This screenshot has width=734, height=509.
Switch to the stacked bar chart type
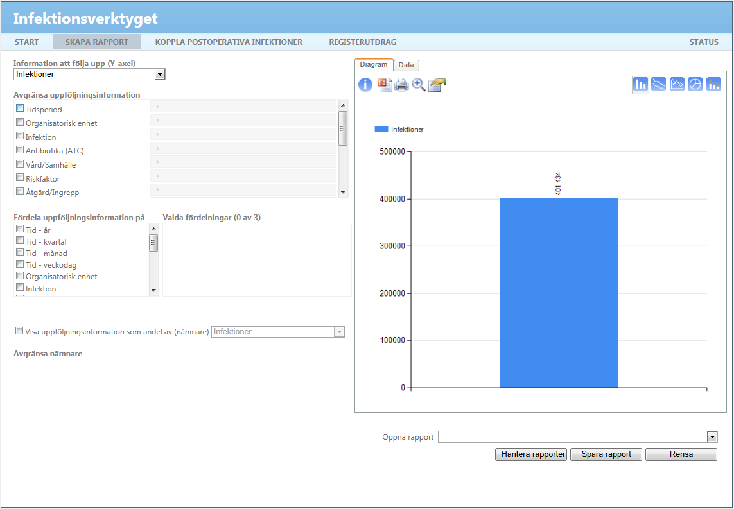pos(713,84)
